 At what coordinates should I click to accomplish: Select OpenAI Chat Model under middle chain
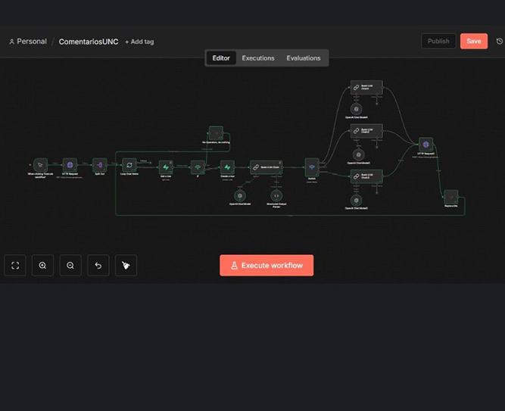pyautogui.click(x=358, y=154)
